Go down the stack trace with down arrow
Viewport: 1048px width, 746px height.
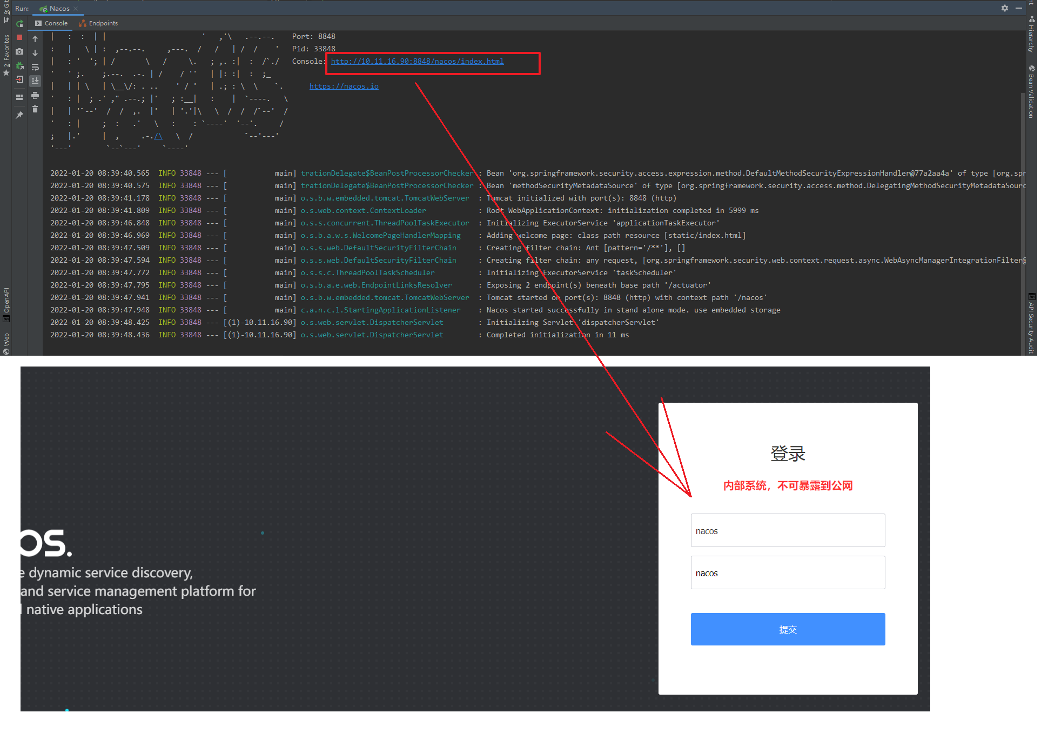pyautogui.click(x=35, y=53)
